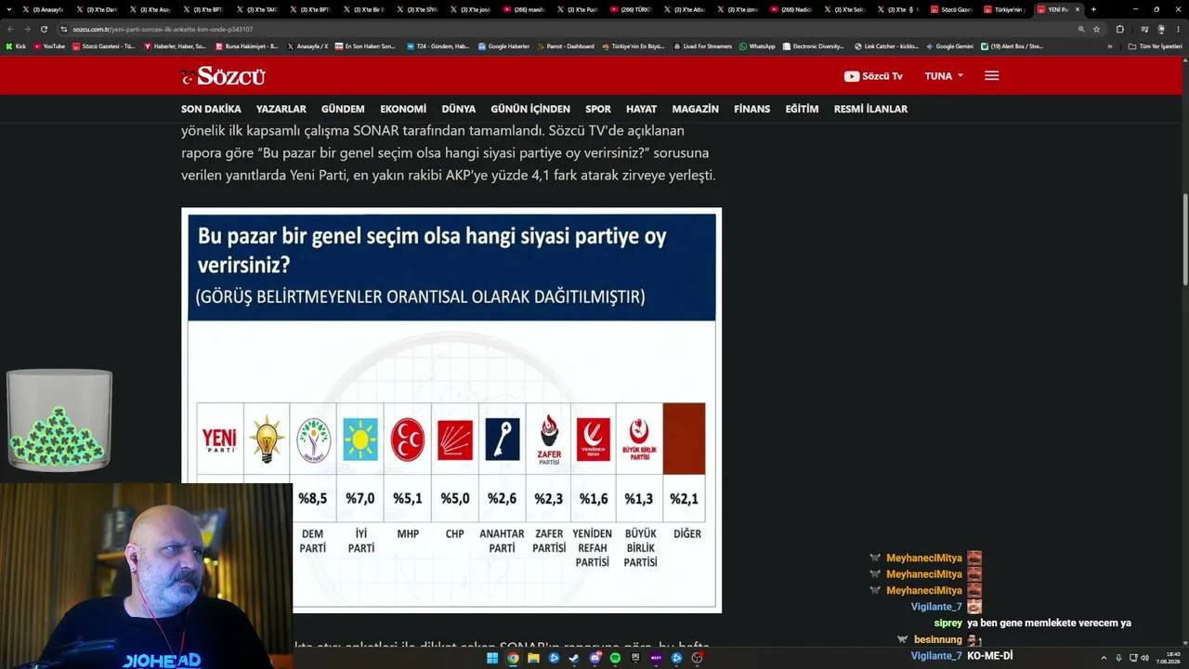Viewport: 1189px width, 669px height.
Task: Open MAGAZİN section
Action: 695,109
